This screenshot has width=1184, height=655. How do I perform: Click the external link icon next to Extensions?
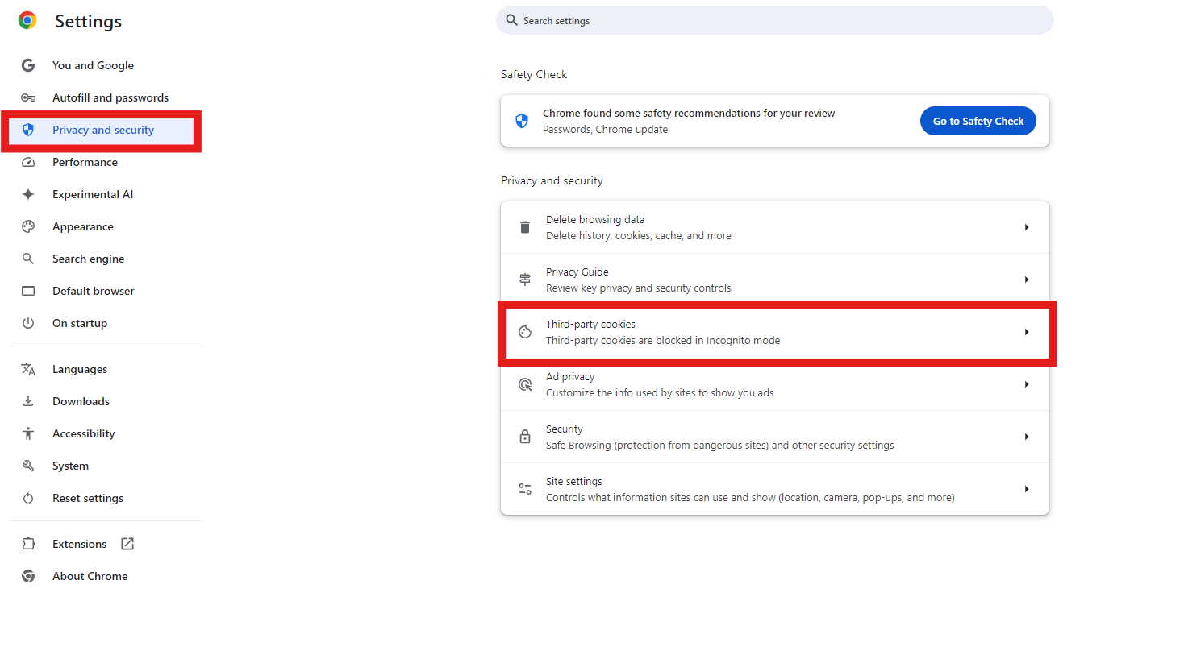pos(127,544)
